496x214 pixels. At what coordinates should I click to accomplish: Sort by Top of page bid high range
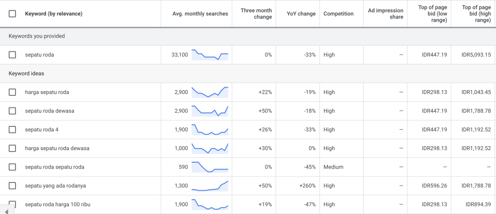476,14
